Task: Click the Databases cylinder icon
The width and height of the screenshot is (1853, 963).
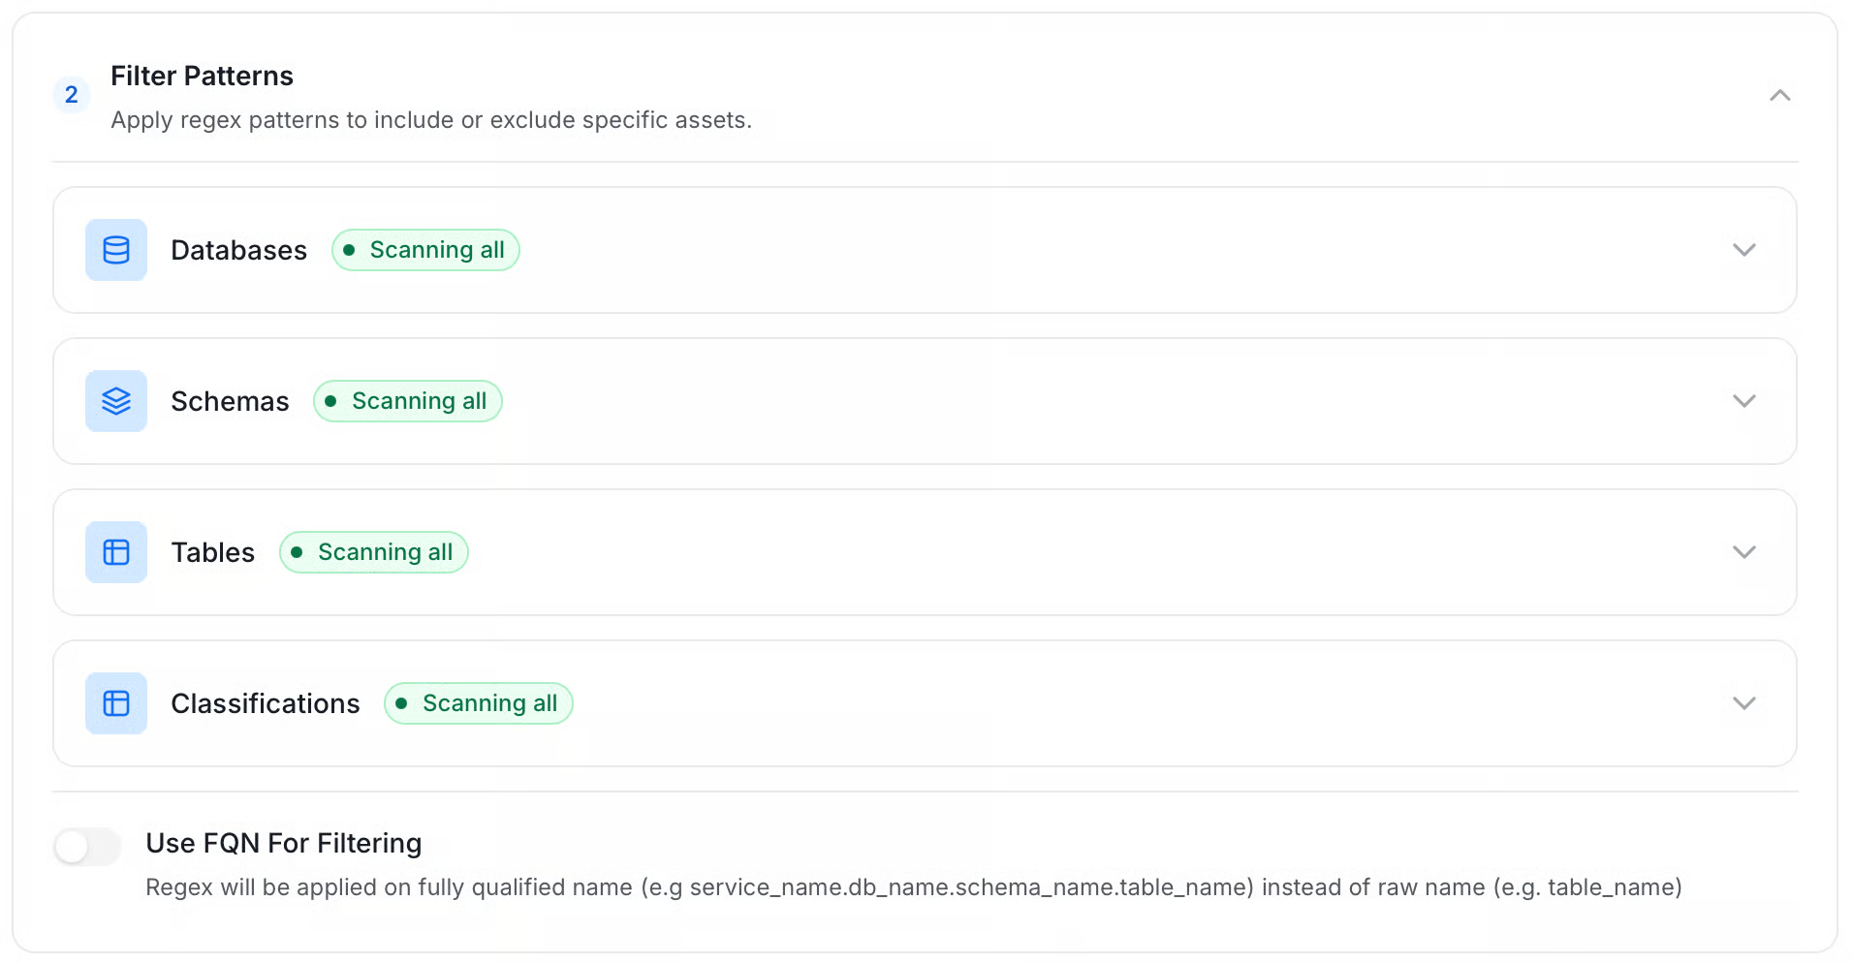Action: (116, 250)
